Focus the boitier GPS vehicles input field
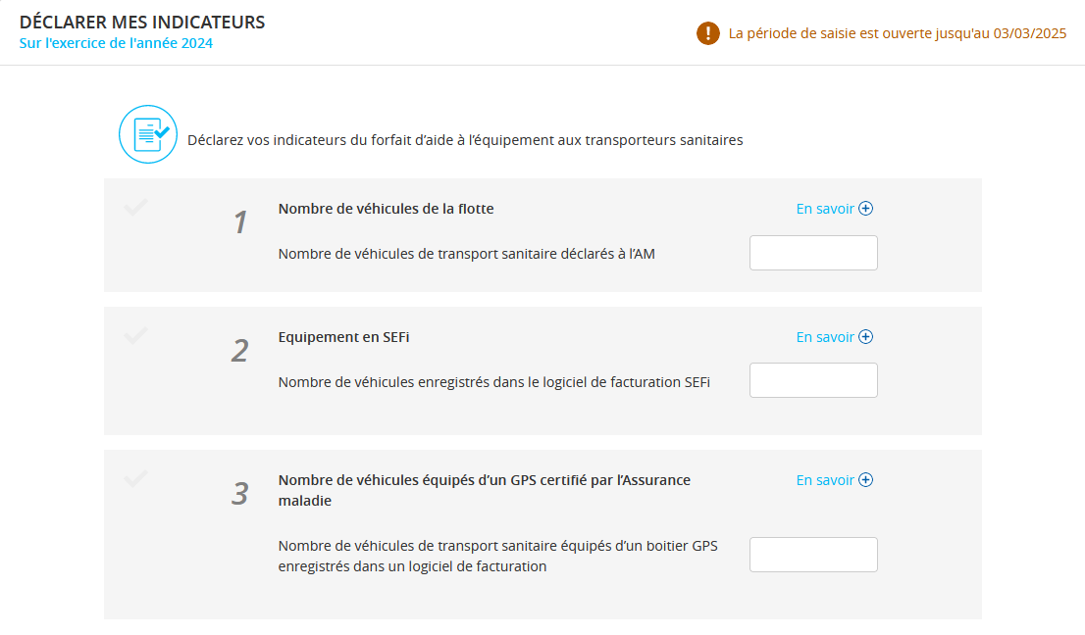Image resolution: width=1085 pixels, height=635 pixels. [813, 555]
